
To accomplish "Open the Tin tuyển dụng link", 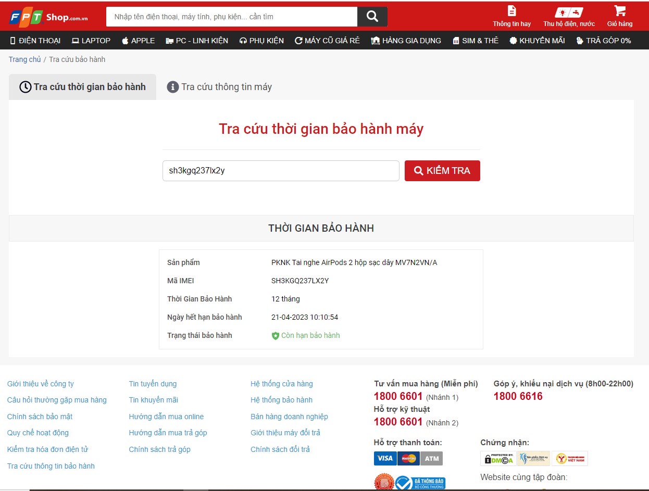I will [x=153, y=384].
